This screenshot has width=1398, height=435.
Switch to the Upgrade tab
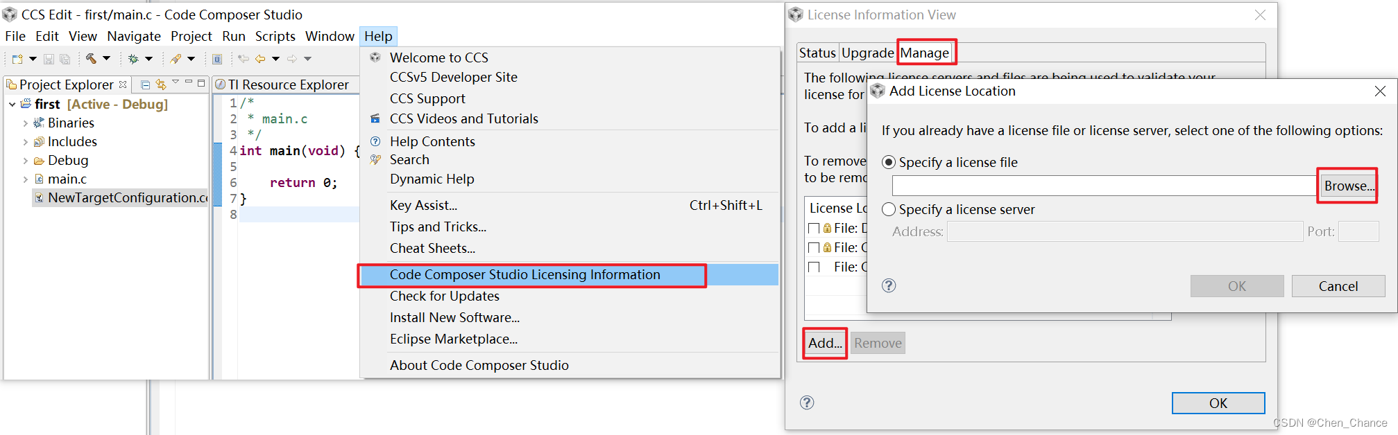tap(867, 52)
